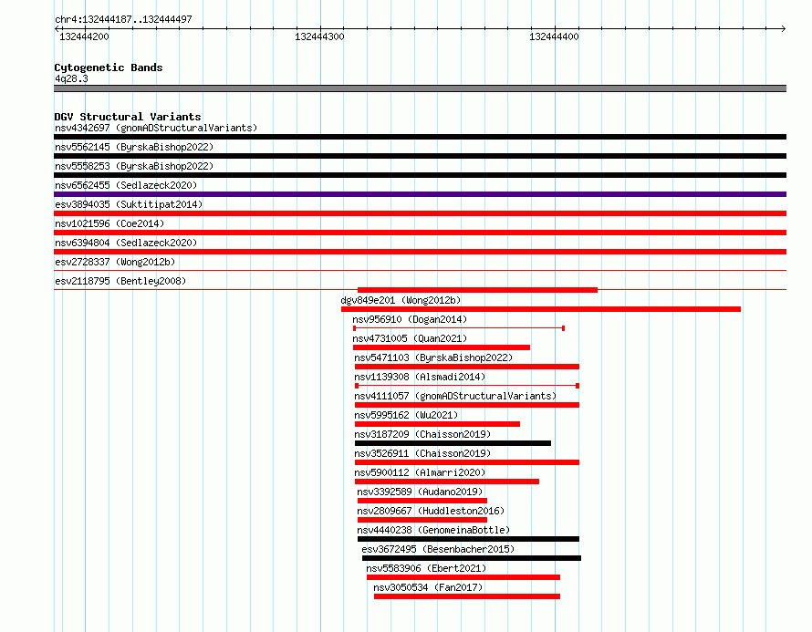Click the black bar under nsv4440238 GenomeinaBottle
This screenshot has height=632, width=812.
click(x=468, y=539)
